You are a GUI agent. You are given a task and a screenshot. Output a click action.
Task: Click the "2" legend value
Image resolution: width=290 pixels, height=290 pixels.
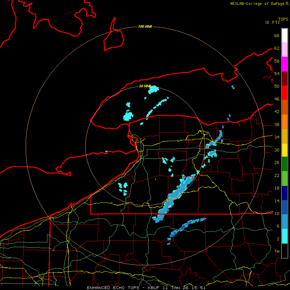[278, 239]
